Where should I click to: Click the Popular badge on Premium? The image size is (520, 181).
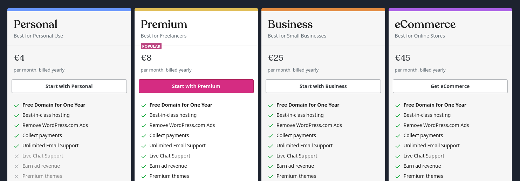click(x=151, y=46)
